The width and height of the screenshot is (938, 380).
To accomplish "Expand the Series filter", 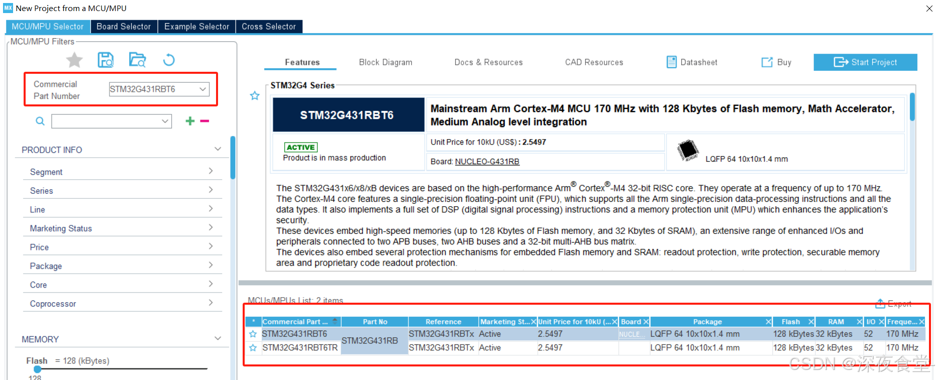I will tap(211, 190).
